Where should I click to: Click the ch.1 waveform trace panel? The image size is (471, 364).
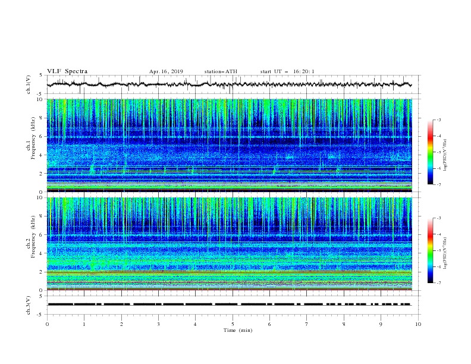pos(234,84)
